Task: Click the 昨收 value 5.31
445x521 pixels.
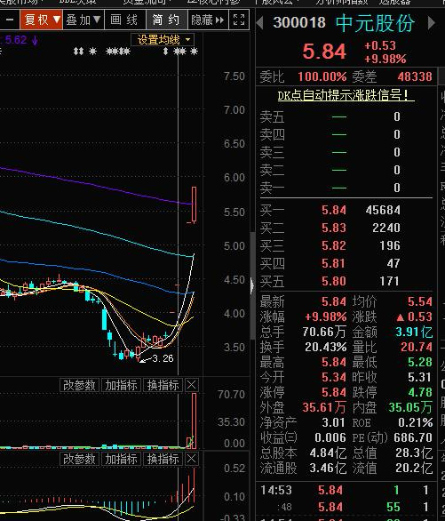Action: (x=420, y=378)
